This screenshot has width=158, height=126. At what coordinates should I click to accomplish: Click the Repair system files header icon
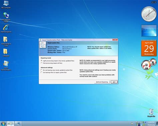(x=43, y=45)
